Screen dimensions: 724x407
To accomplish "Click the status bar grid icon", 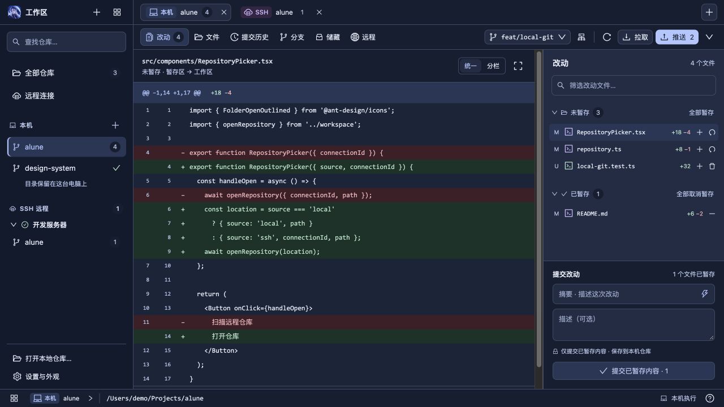I will [x=14, y=398].
